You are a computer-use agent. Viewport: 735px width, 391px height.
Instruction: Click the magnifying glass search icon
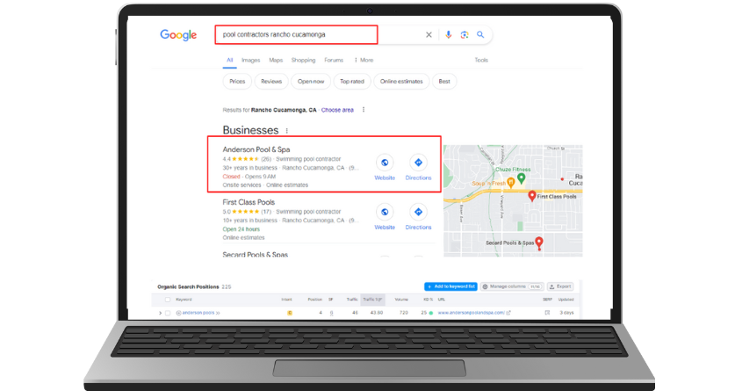click(x=480, y=34)
